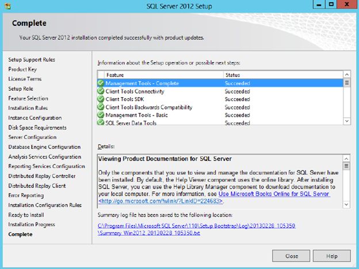Select the Management Tools - Complete row
This screenshot has width=359, height=269.
(x=220, y=83)
